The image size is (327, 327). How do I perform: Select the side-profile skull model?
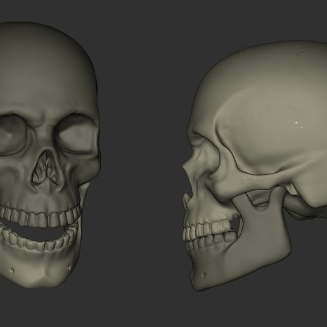255,166
